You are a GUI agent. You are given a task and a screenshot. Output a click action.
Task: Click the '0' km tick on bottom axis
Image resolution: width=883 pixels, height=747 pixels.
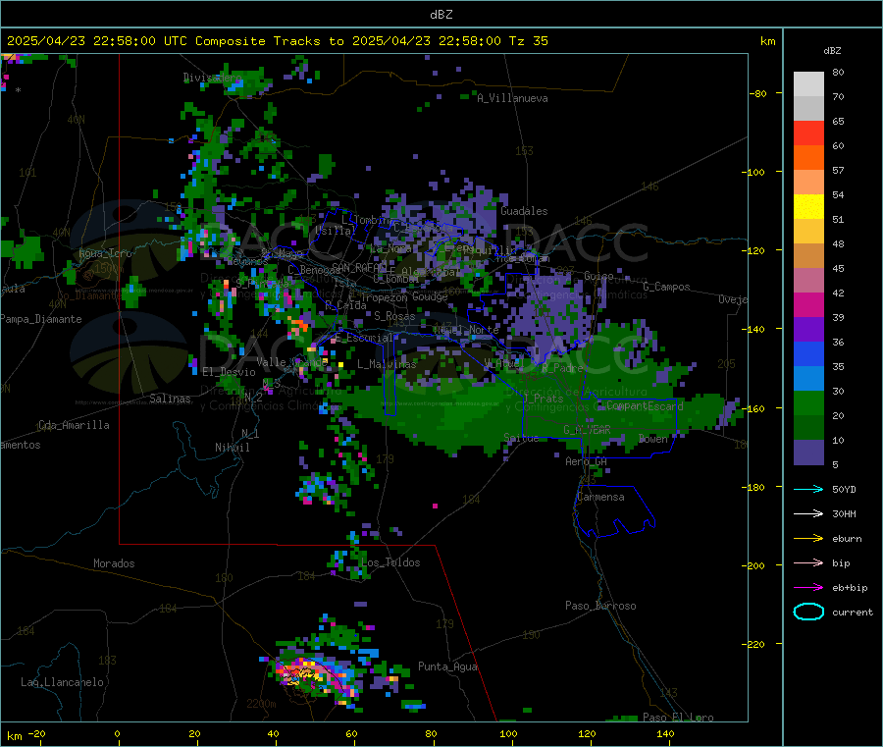coord(117,733)
